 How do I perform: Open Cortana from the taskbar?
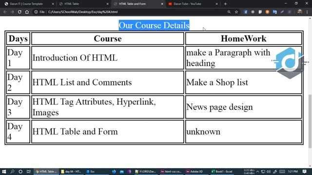pos(20,172)
